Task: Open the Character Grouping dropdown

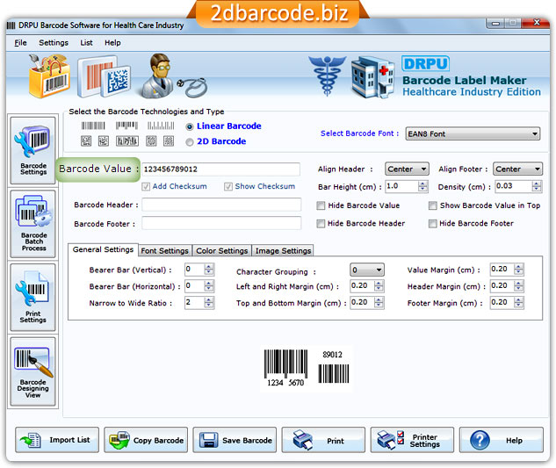Action: tap(366, 270)
